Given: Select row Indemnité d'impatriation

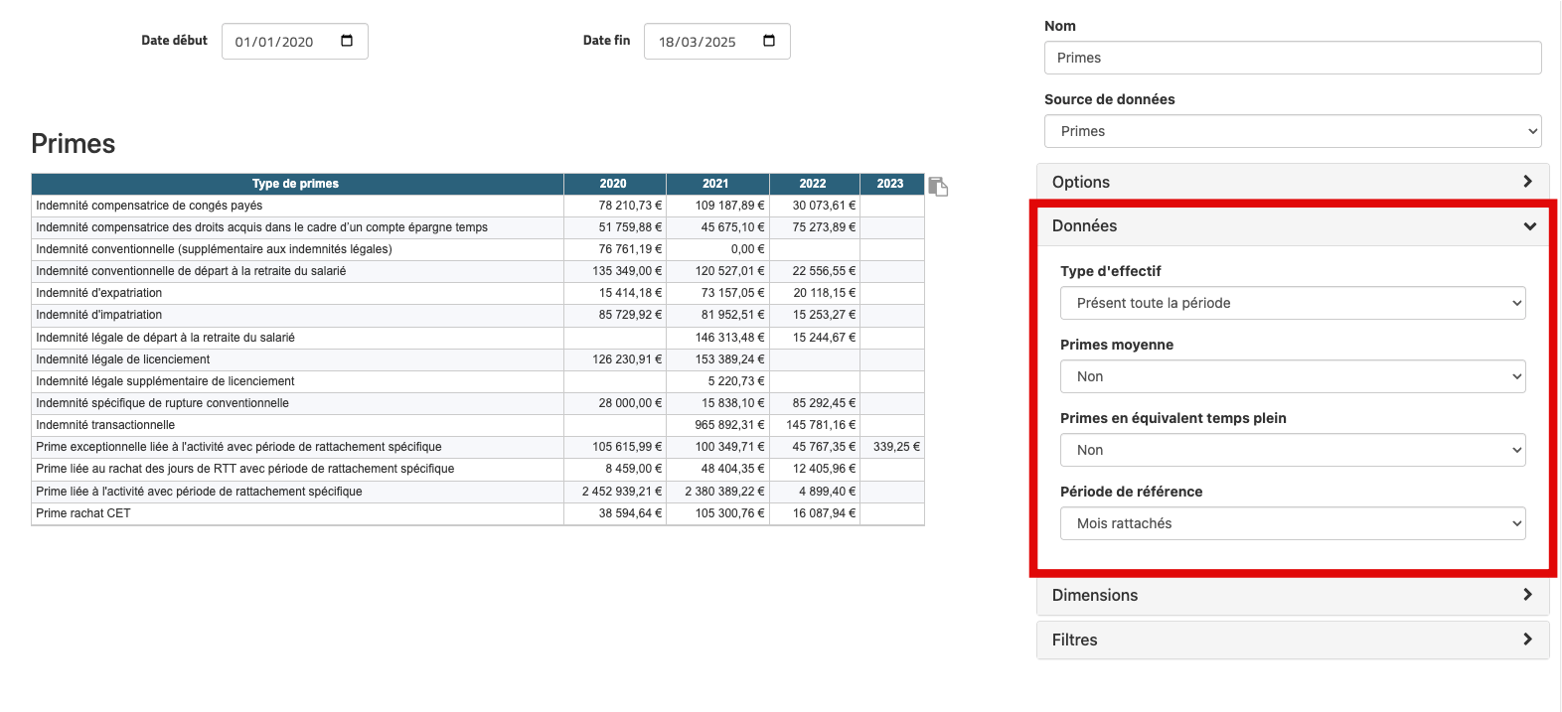Looking at the screenshot, I should (478, 315).
